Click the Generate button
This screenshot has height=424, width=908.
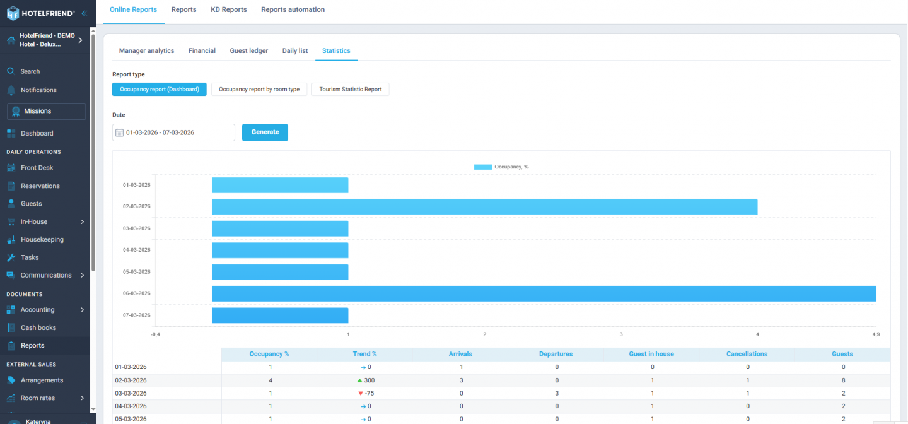click(265, 132)
